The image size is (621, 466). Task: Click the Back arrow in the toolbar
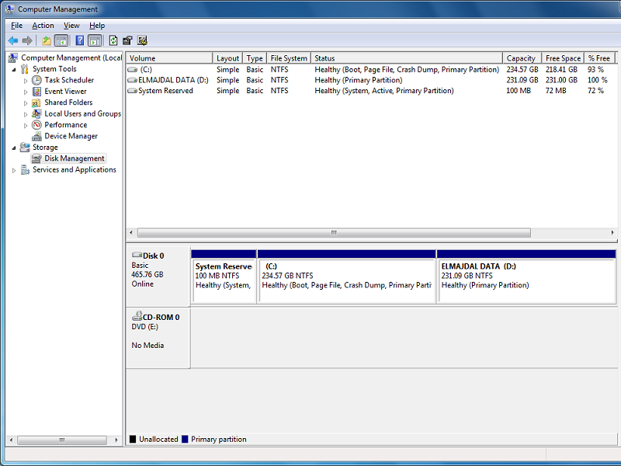13,40
